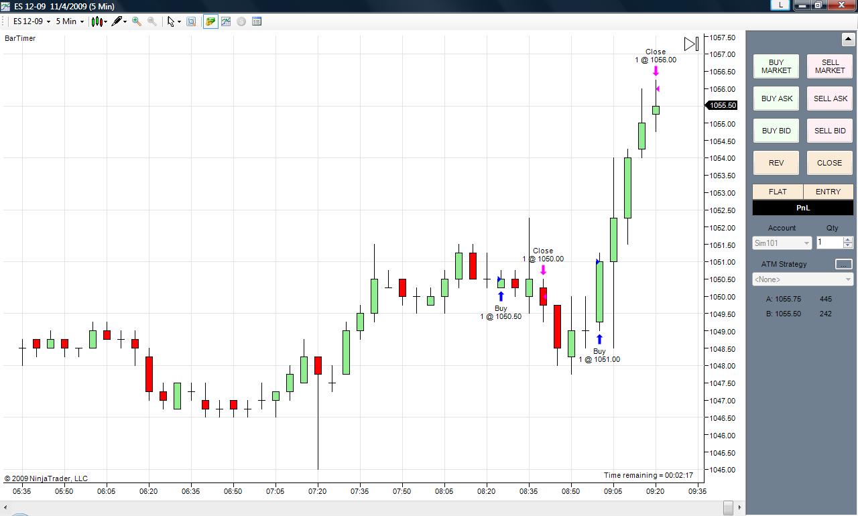Click the Close 1 @ 1050.00 execution marker

tap(543, 261)
